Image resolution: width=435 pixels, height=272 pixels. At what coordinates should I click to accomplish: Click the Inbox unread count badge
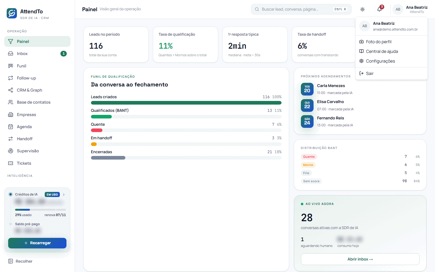pos(63,53)
